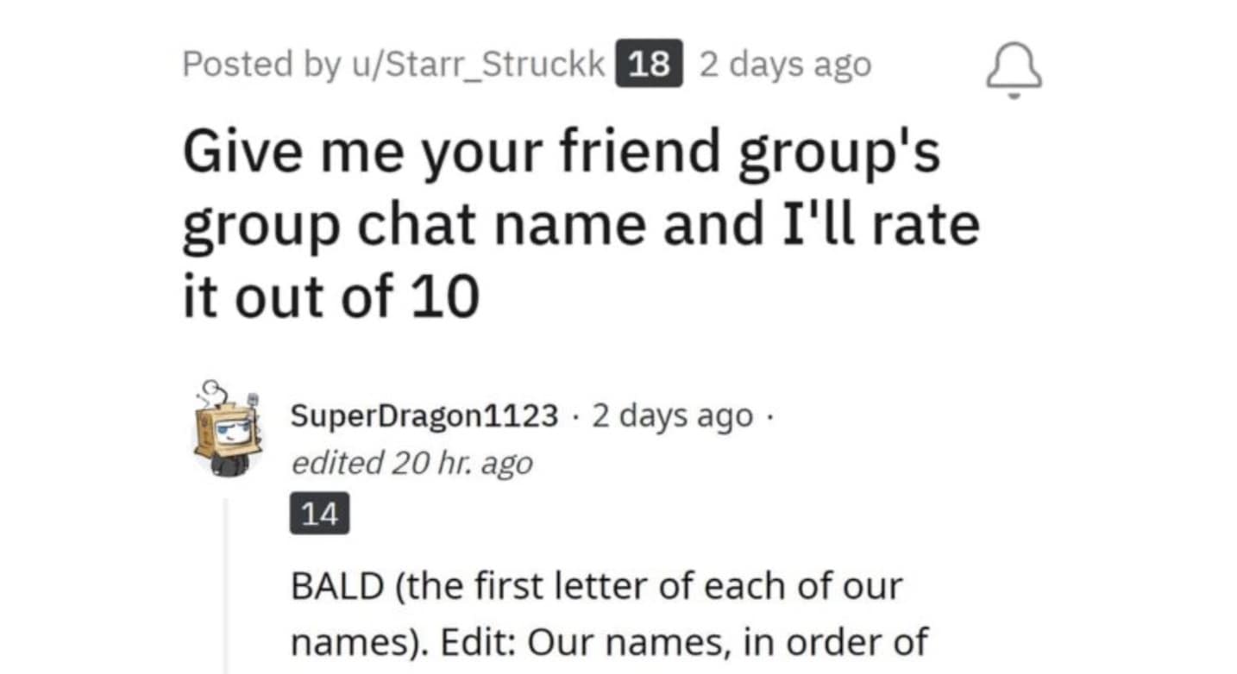
Task: Click the notification bell icon
Action: 1014,71
